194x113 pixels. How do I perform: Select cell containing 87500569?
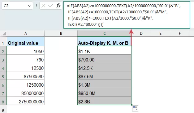click(x=26, y=75)
